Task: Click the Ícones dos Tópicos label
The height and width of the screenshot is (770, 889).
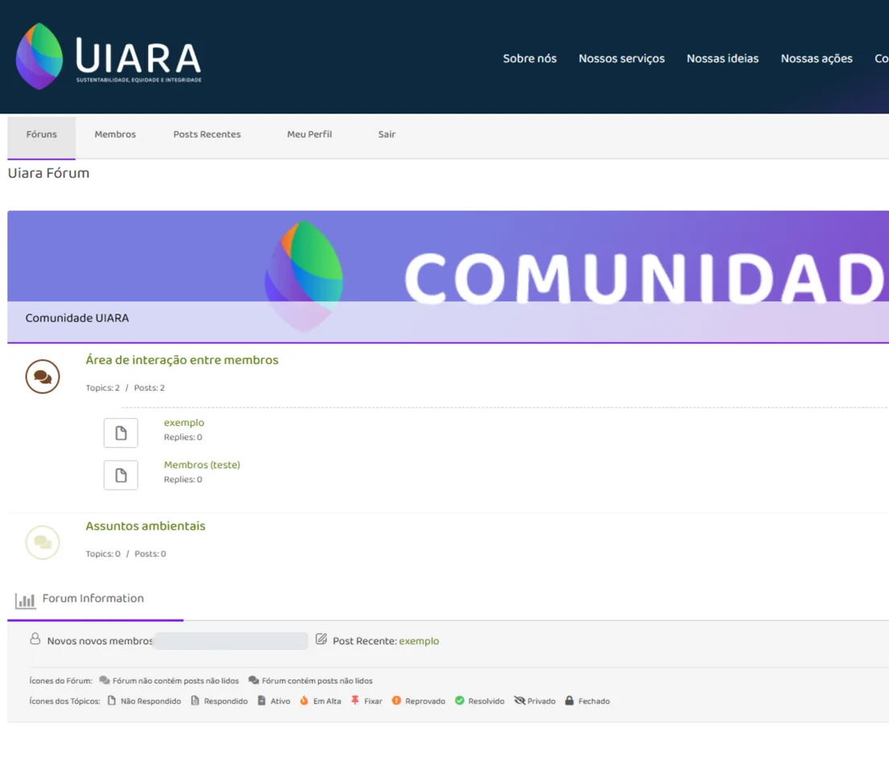Action: point(64,701)
